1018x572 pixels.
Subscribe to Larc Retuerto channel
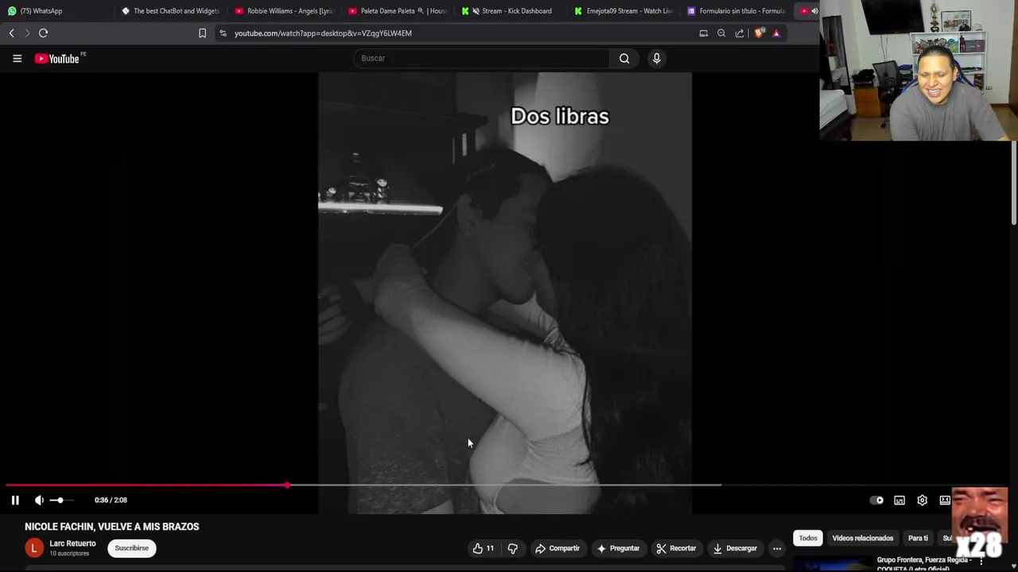[x=132, y=548]
